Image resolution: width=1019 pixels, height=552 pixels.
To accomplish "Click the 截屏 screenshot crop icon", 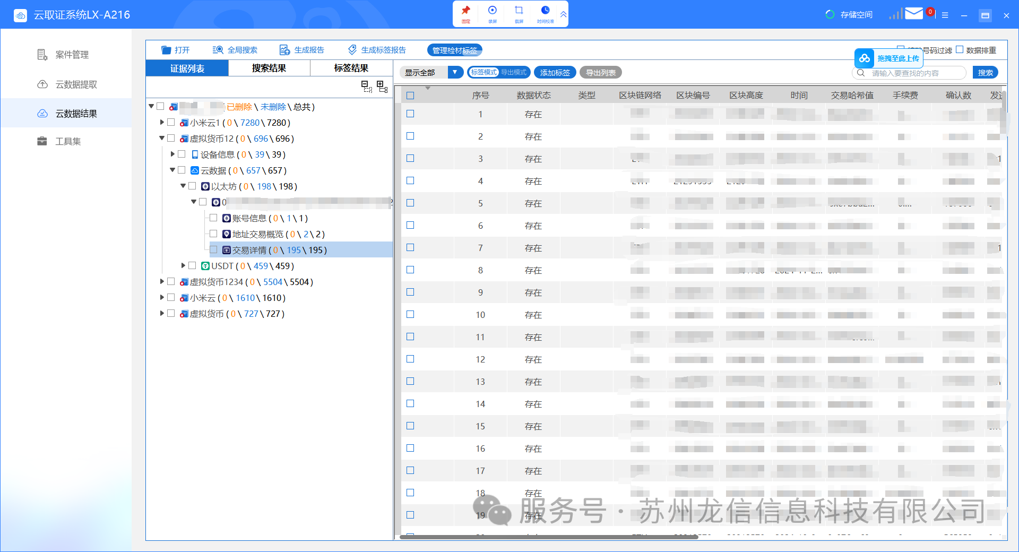I will (x=519, y=11).
